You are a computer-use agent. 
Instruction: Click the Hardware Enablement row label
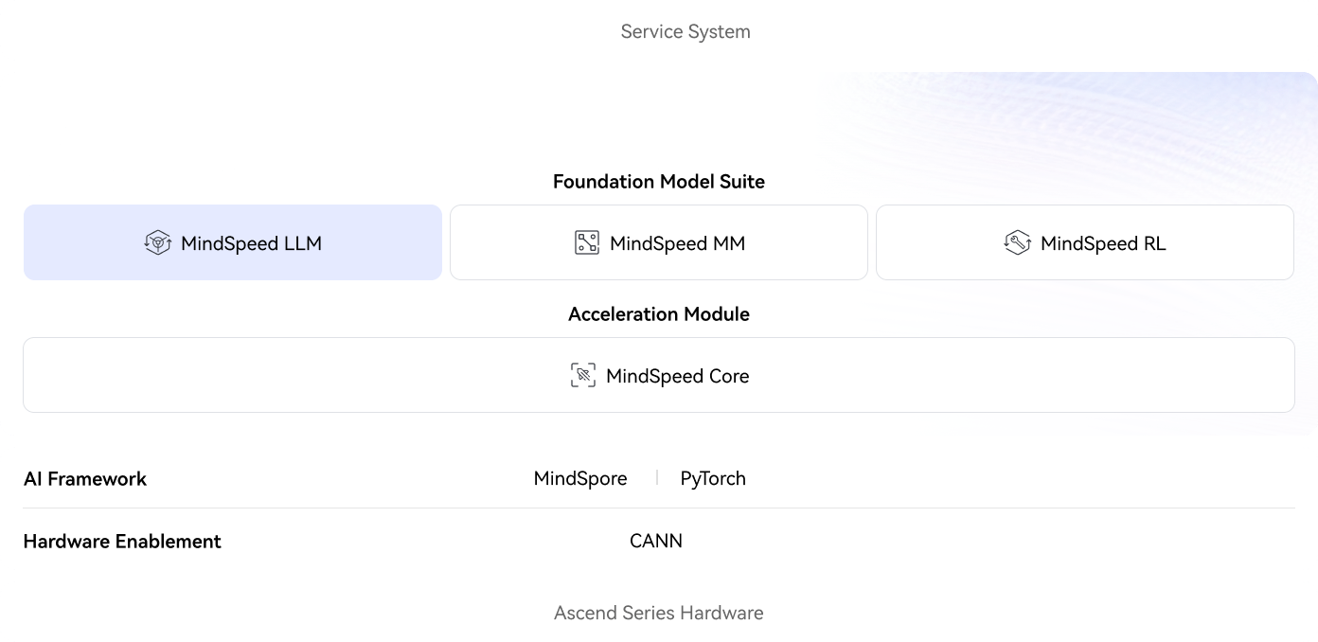[x=122, y=541]
